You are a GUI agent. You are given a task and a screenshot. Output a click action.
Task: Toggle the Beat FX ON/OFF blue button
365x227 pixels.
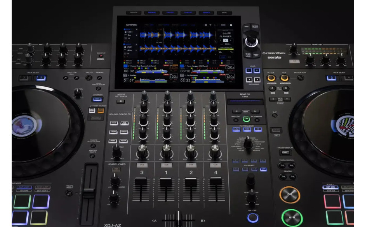coord(253,218)
